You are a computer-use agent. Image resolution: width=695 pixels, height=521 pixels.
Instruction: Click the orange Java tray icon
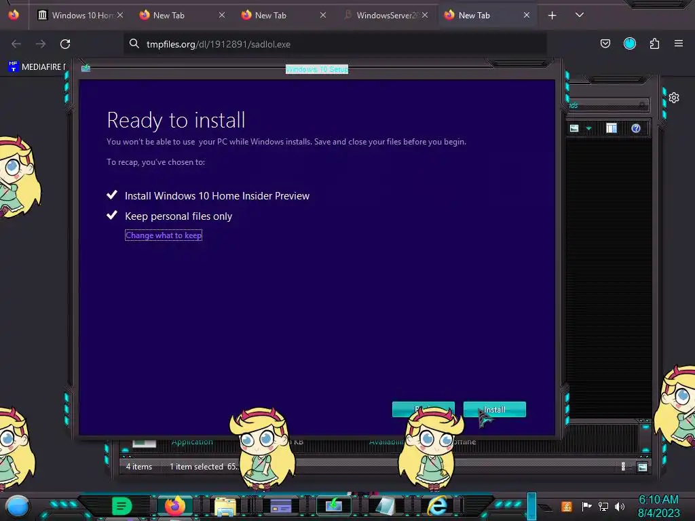point(567,506)
